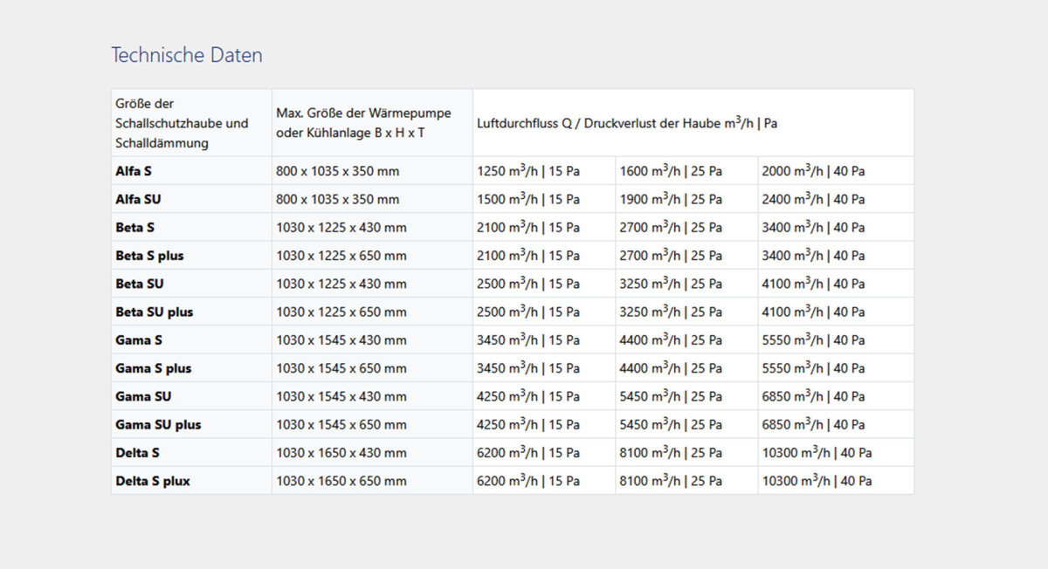Click the 10300 m³/h value in Delta S row

pyautogui.click(x=817, y=453)
